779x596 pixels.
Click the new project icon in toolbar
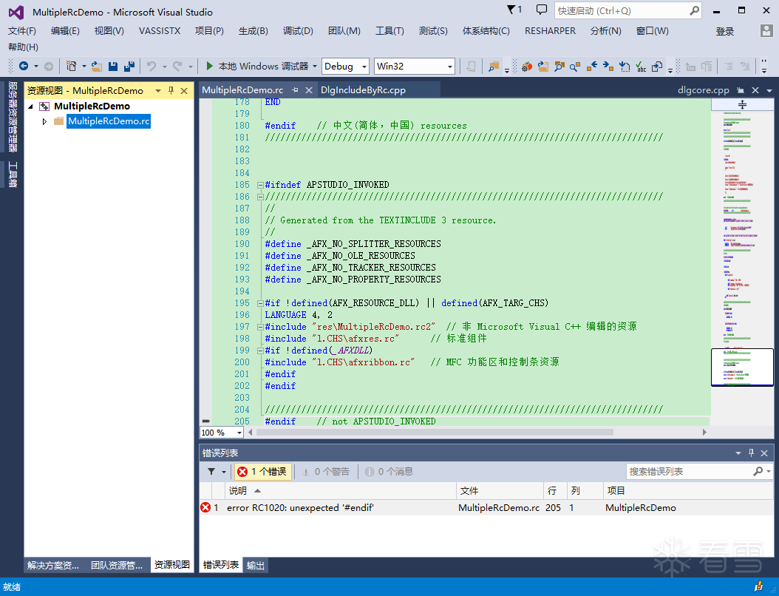72,66
